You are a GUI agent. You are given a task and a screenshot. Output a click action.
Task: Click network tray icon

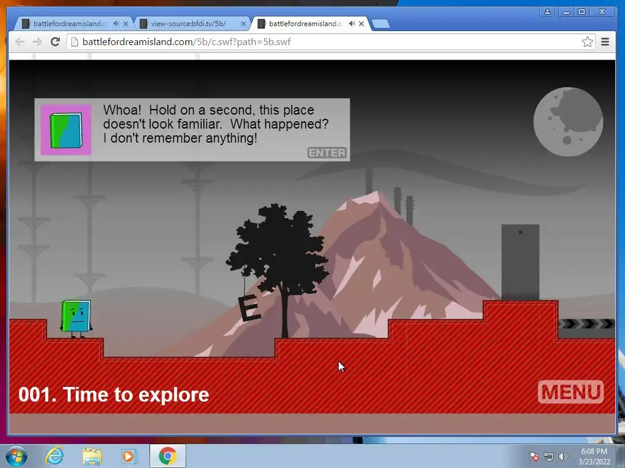(549, 456)
